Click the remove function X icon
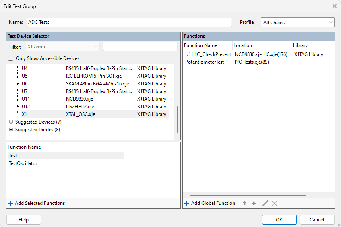The image size is (341, 227). (x=275, y=203)
